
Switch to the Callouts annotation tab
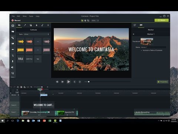click(19, 25)
